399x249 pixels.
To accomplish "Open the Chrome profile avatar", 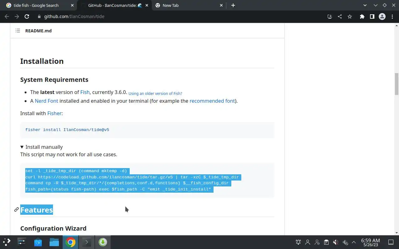I will tap(382, 16).
